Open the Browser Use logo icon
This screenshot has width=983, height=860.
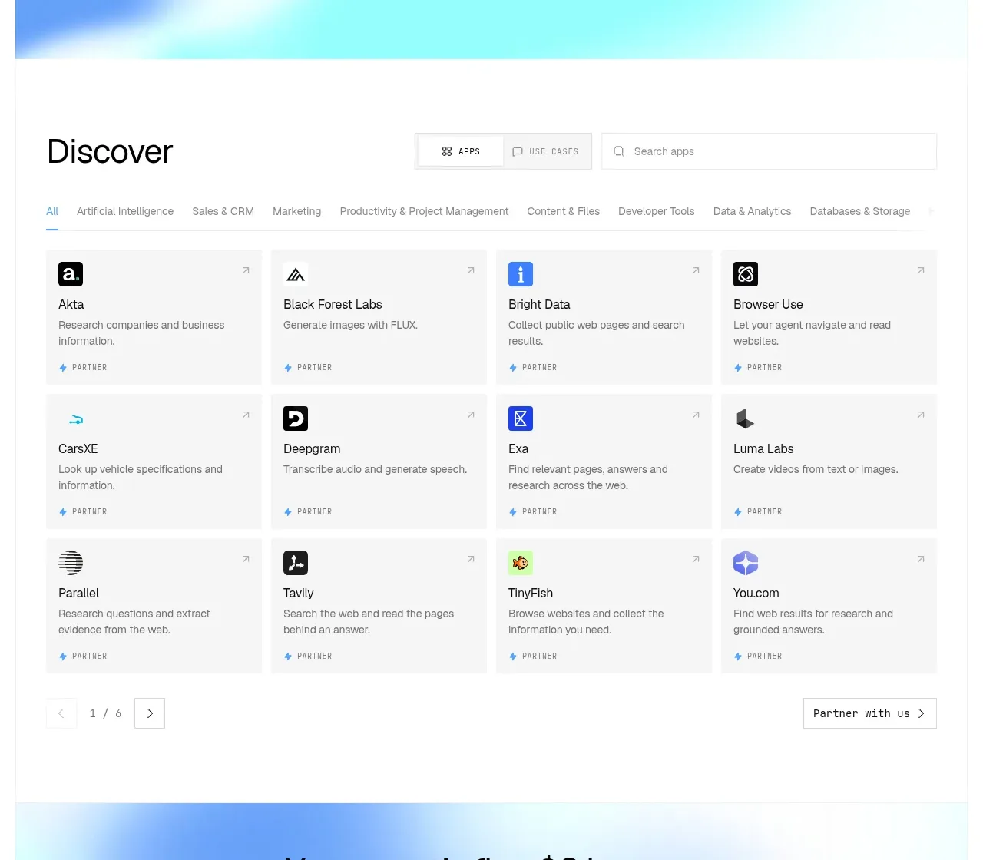746,274
